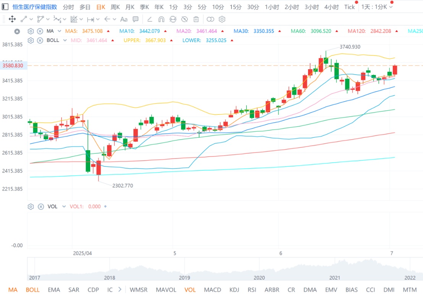Toggle the KDJ indicator on
This screenshot has width=423, height=295.
[234, 290]
